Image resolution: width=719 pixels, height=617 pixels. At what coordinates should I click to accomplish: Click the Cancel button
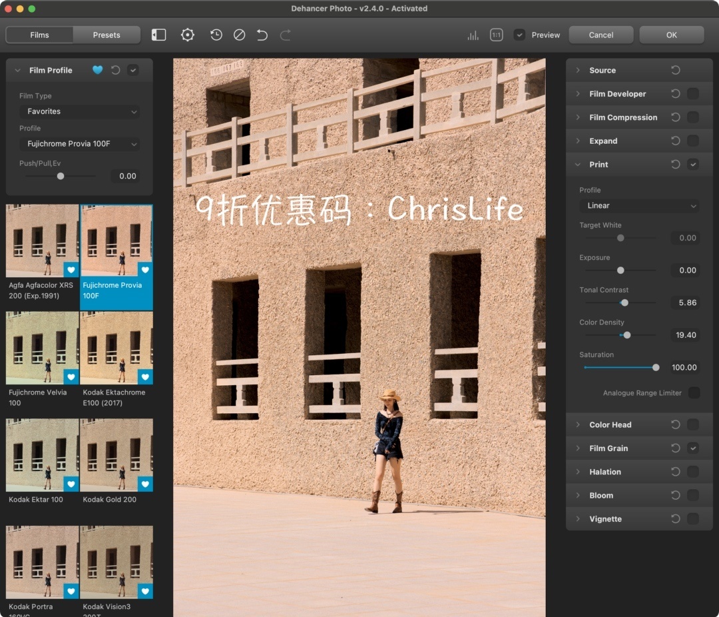click(600, 35)
